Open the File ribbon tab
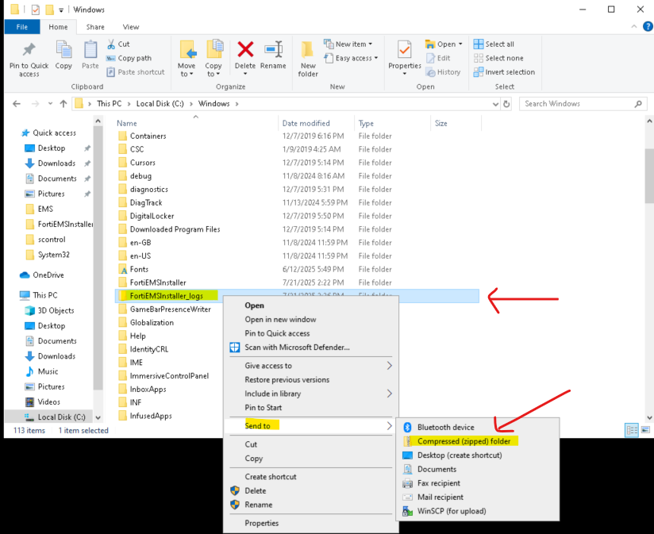654x534 pixels. 22,27
